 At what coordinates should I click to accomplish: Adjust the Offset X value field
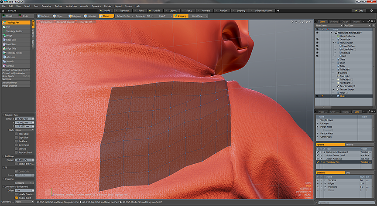[25, 119]
